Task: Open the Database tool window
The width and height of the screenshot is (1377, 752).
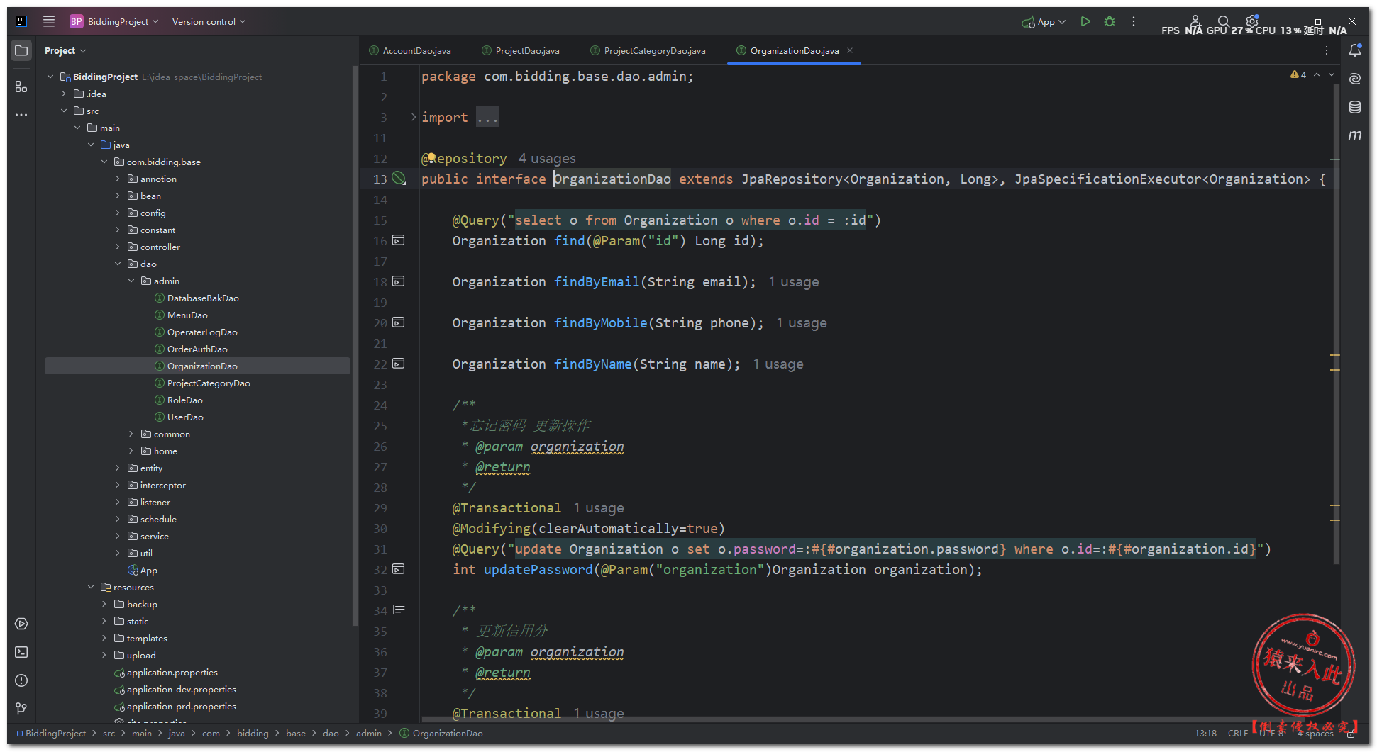Action: (x=1354, y=107)
